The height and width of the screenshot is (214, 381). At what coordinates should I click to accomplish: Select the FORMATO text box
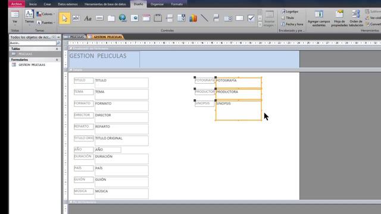(121, 106)
